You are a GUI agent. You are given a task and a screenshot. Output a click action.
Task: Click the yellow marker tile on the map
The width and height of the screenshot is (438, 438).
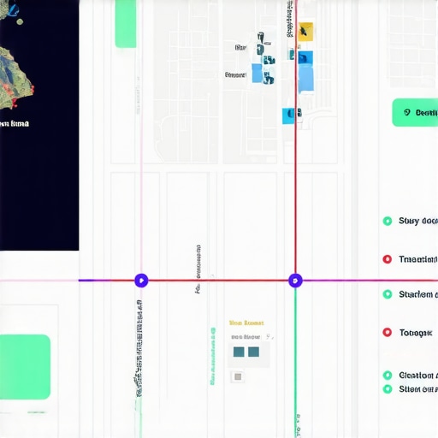click(305, 32)
